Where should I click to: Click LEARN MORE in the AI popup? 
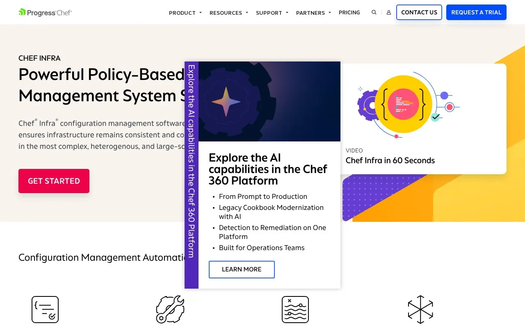click(x=242, y=269)
